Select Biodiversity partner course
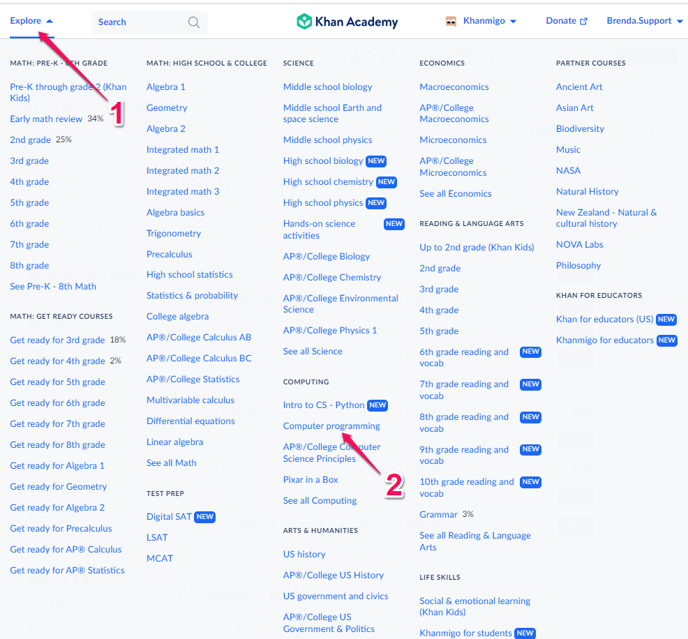Screen dimensions: 688x639 pyautogui.click(x=580, y=129)
